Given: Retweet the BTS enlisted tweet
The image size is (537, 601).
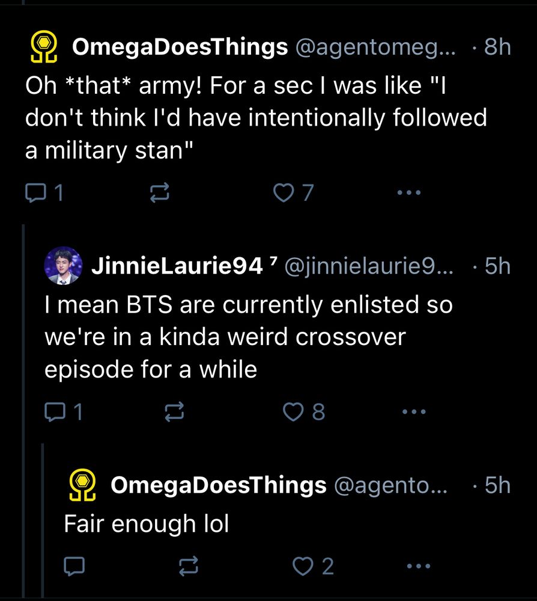Looking at the screenshot, I should [x=174, y=412].
